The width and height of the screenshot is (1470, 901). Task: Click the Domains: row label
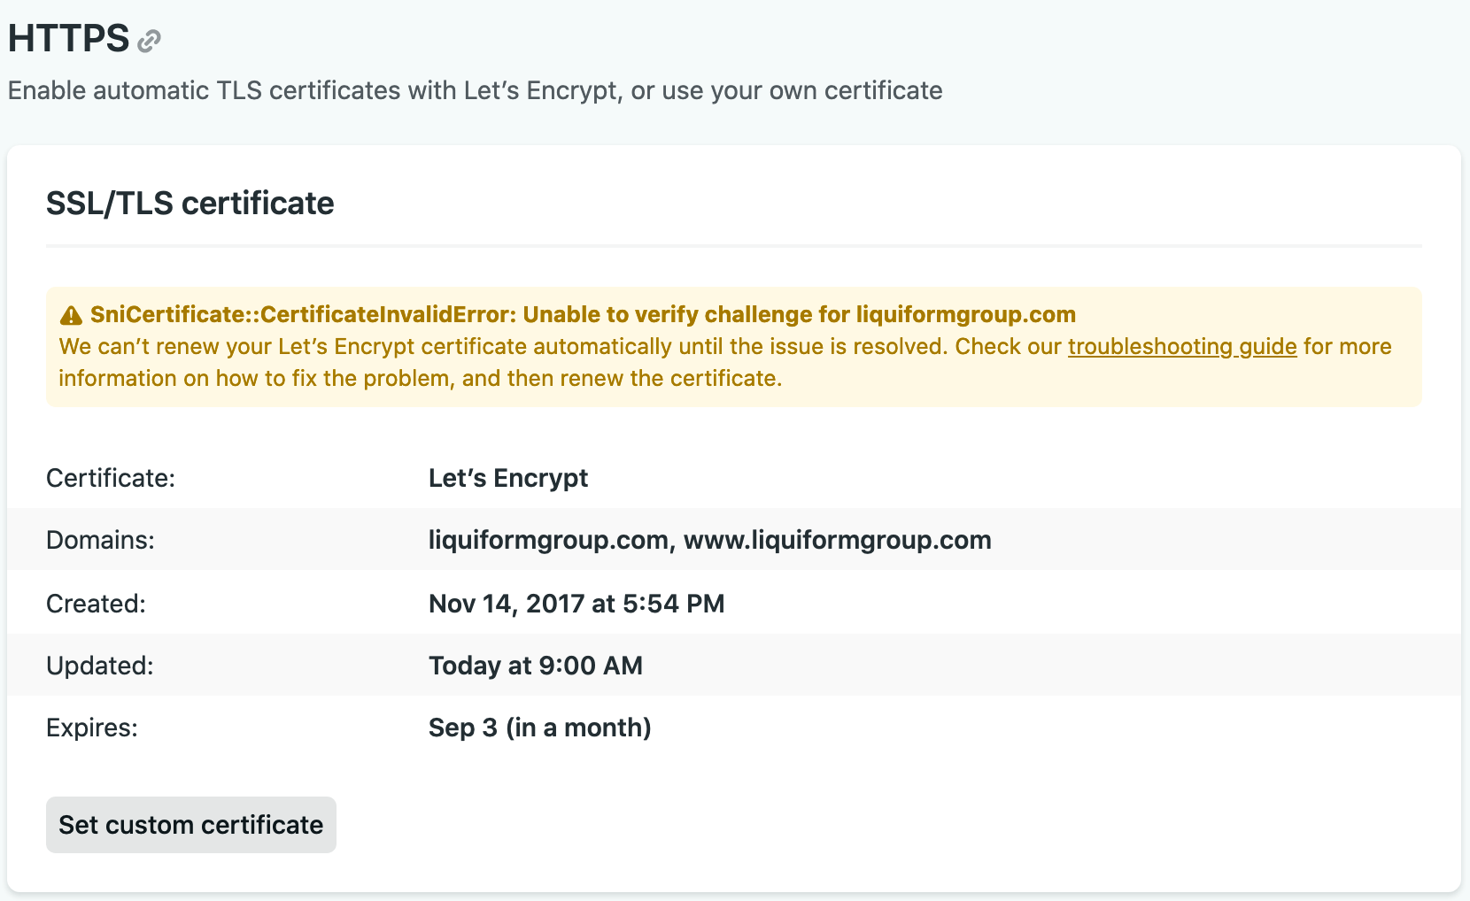pos(100,540)
